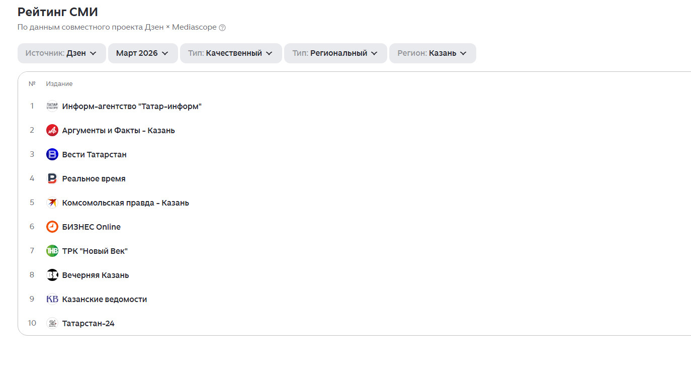691x388 pixels.
Task: Click the green ТНВ channel logo
Action: coord(52,251)
